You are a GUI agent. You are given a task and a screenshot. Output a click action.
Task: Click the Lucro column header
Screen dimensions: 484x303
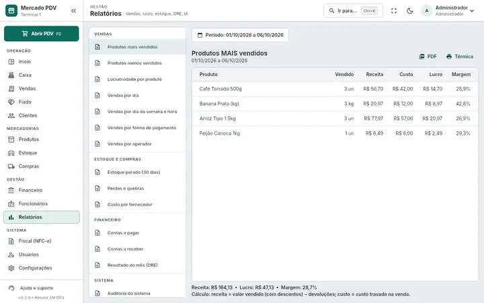coord(436,74)
